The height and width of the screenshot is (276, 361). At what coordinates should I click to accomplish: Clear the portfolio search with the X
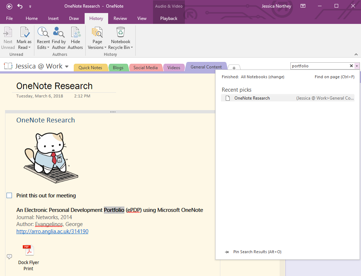pyautogui.click(x=351, y=66)
